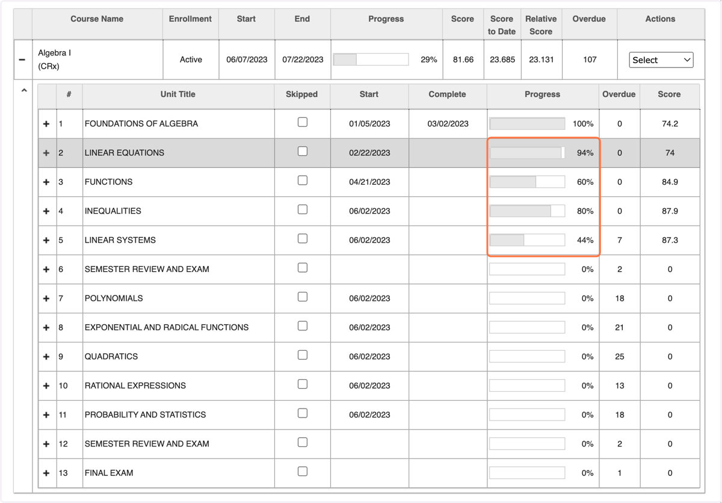Screen dimensions: 722x503
Task: Click the course start date 06/07/2023
Action: click(247, 60)
